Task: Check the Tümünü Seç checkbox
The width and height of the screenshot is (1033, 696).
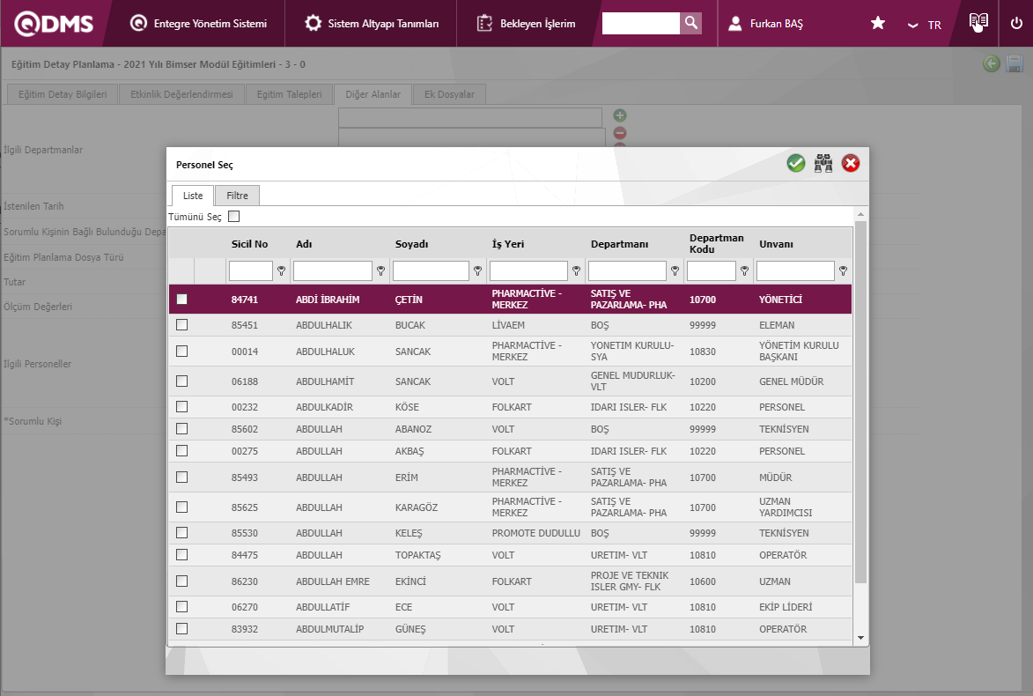Action: click(x=233, y=217)
